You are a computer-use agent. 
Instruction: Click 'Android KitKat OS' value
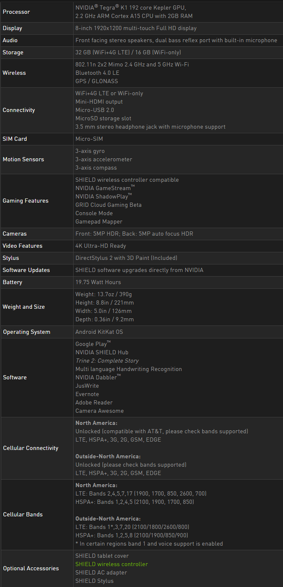pos(99,332)
